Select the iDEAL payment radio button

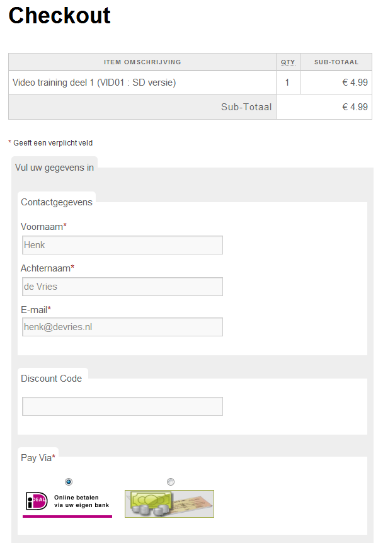click(69, 482)
